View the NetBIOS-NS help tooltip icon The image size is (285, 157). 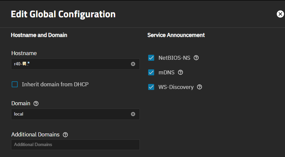(x=196, y=58)
